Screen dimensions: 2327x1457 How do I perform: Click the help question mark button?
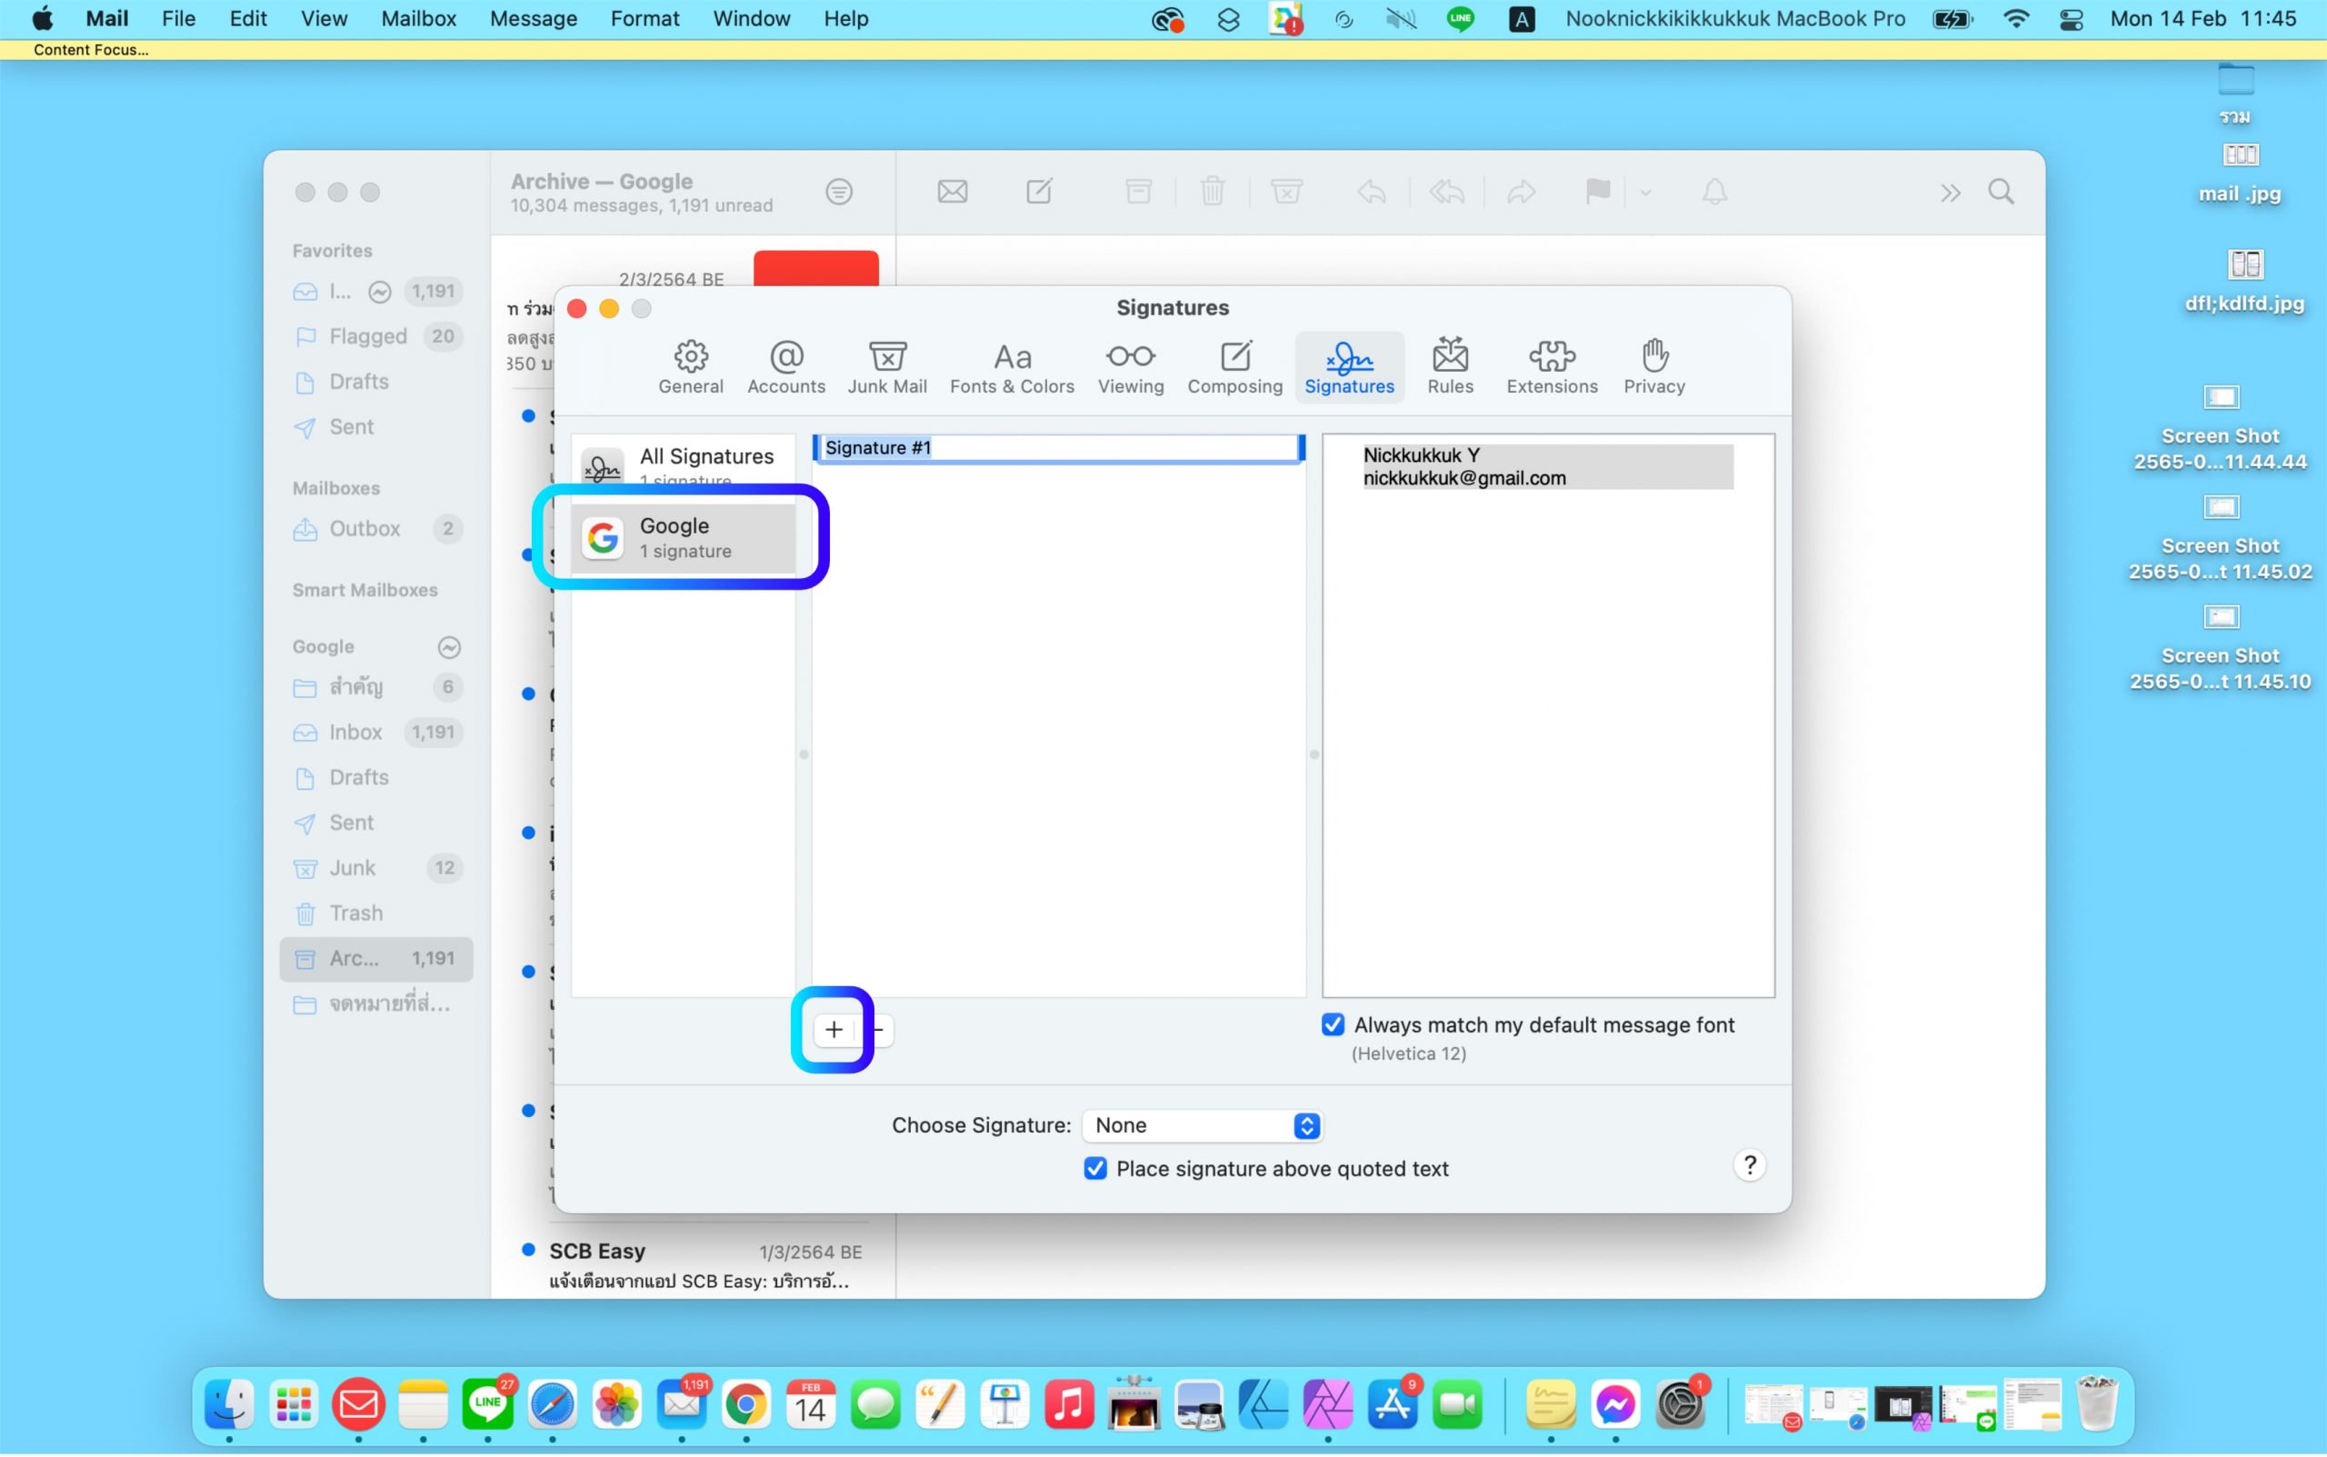click(1749, 1165)
